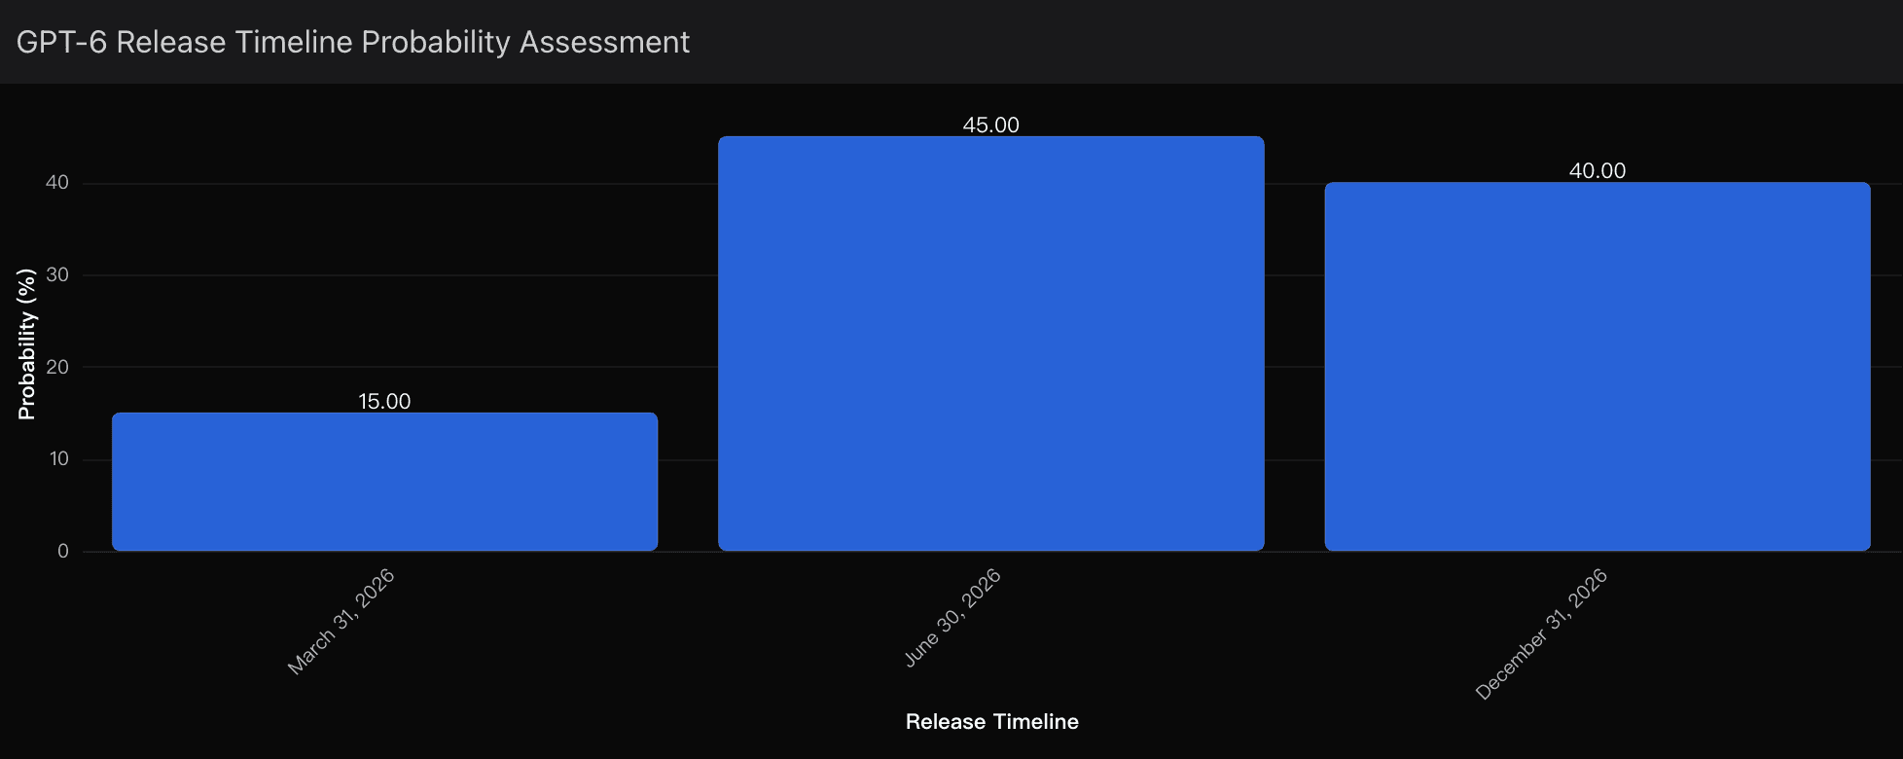The width and height of the screenshot is (1903, 759).
Task: Click the chart title GPT-6 Release Timeline Probability Assessment
Action: pyautogui.click(x=353, y=42)
